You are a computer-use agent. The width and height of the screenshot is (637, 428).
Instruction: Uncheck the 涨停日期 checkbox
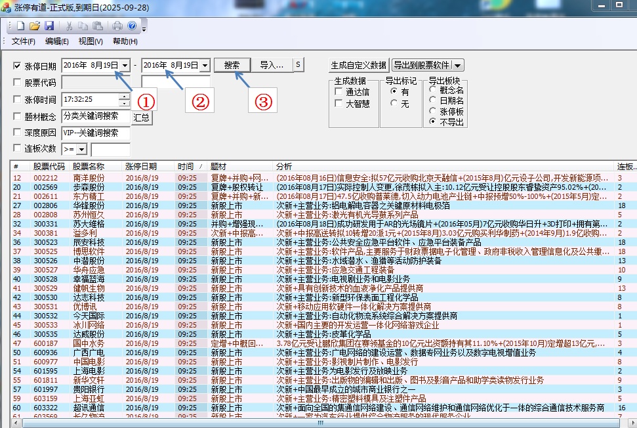pyautogui.click(x=17, y=66)
